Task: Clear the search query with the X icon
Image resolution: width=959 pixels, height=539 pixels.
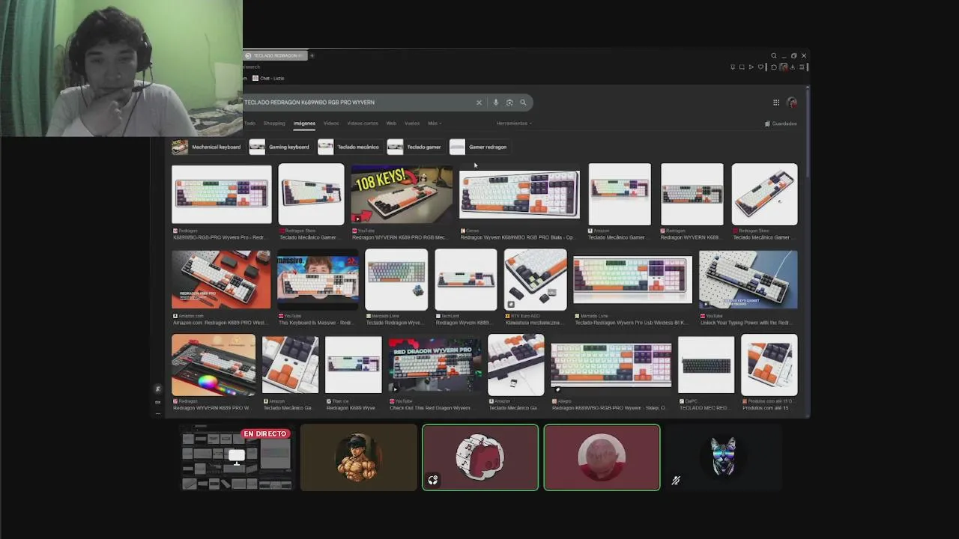Action: click(479, 103)
